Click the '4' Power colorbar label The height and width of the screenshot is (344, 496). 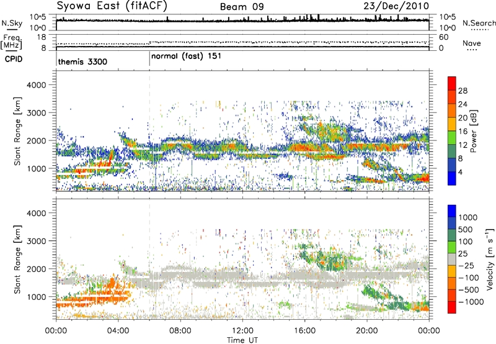click(x=461, y=172)
